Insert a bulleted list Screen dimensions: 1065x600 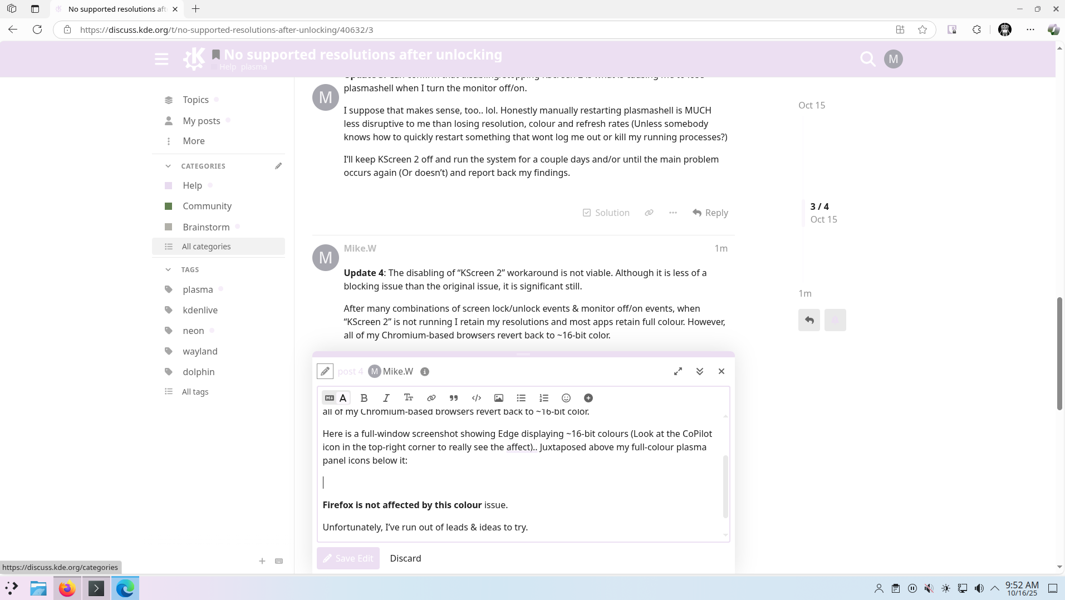point(521,398)
